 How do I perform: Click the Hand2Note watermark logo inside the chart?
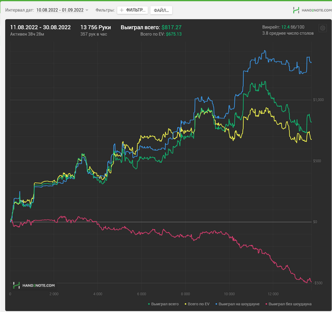click(34, 285)
